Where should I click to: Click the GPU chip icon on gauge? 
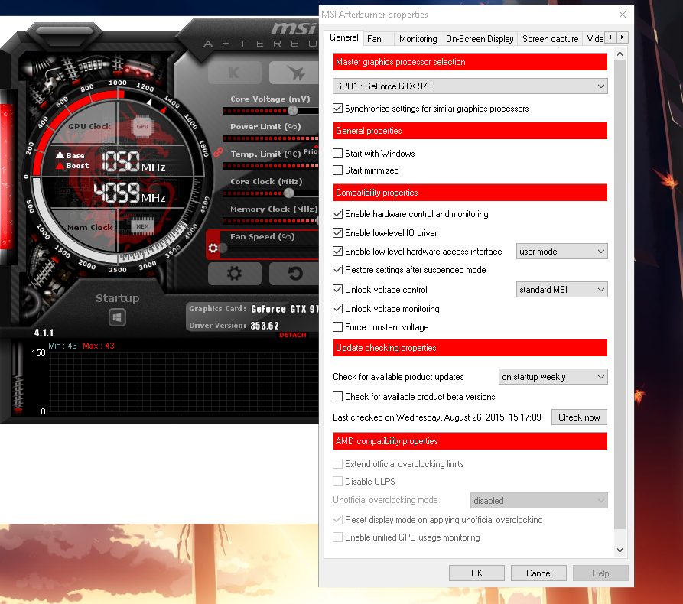[142, 127]
